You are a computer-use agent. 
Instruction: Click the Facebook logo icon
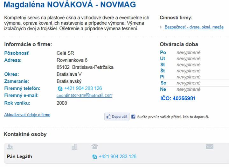(134, 117)
